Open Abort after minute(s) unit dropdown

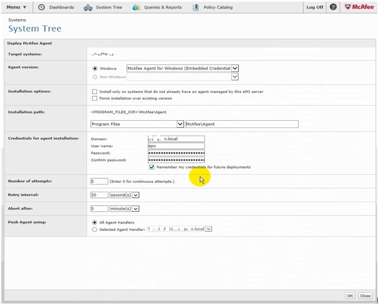136,209
